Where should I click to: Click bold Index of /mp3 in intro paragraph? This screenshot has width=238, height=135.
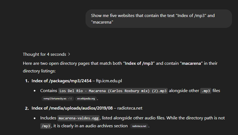[x=139, y=63]
